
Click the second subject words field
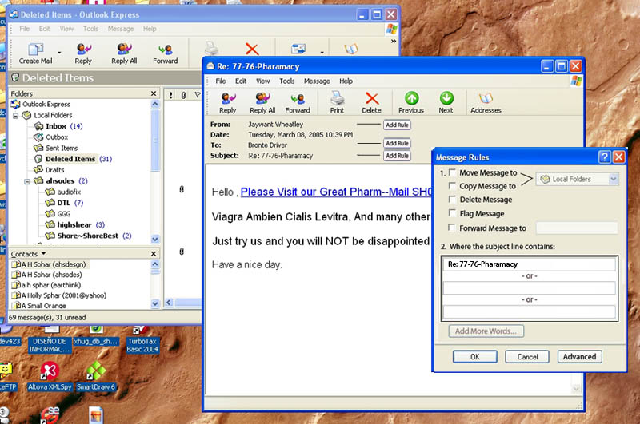pyautogui.click(x=530, y=288)
